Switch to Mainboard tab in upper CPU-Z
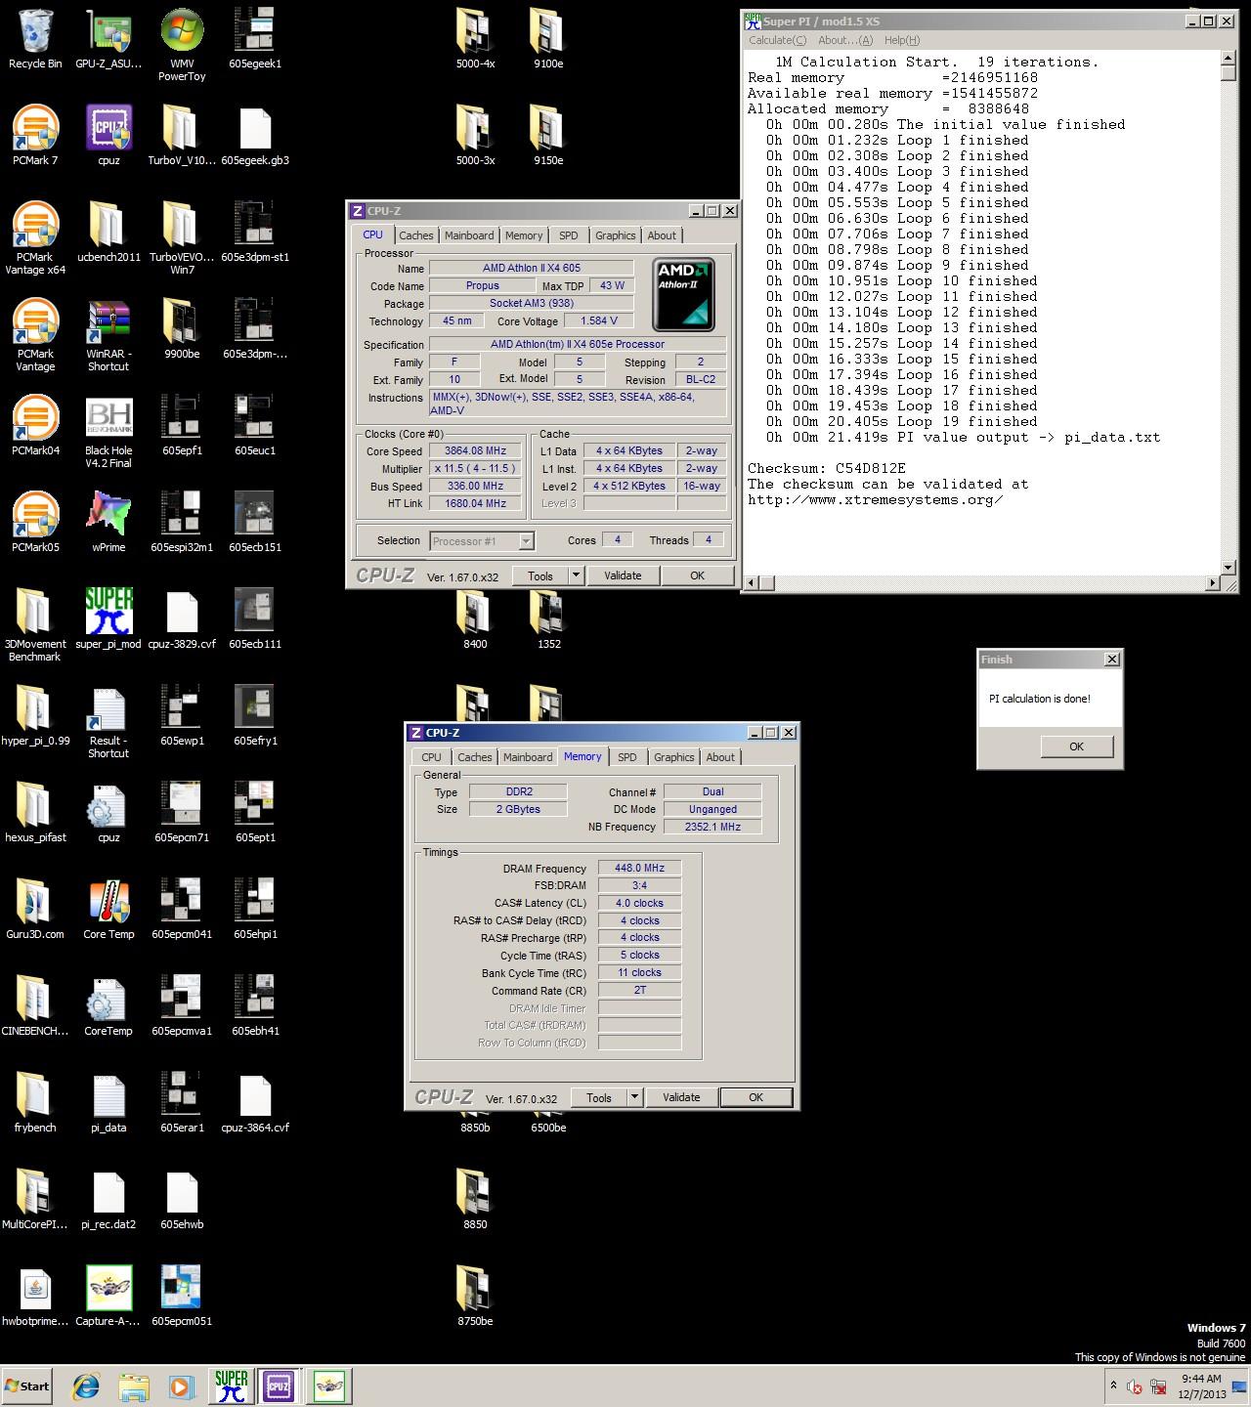The image size is (1251, 1407). pyautogui.click(x=469, y=235)
